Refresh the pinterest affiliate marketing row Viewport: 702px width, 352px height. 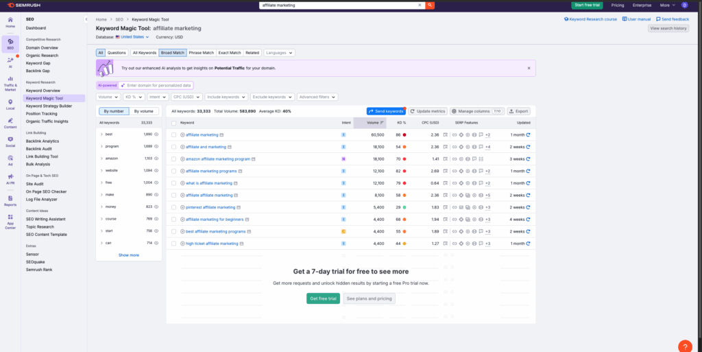[x=529, y=207]
